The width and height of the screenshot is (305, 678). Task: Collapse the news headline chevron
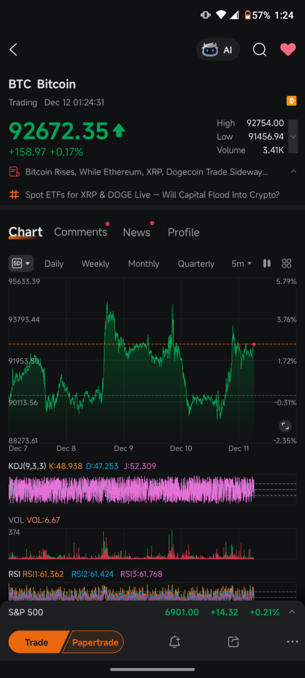point(293,171)
